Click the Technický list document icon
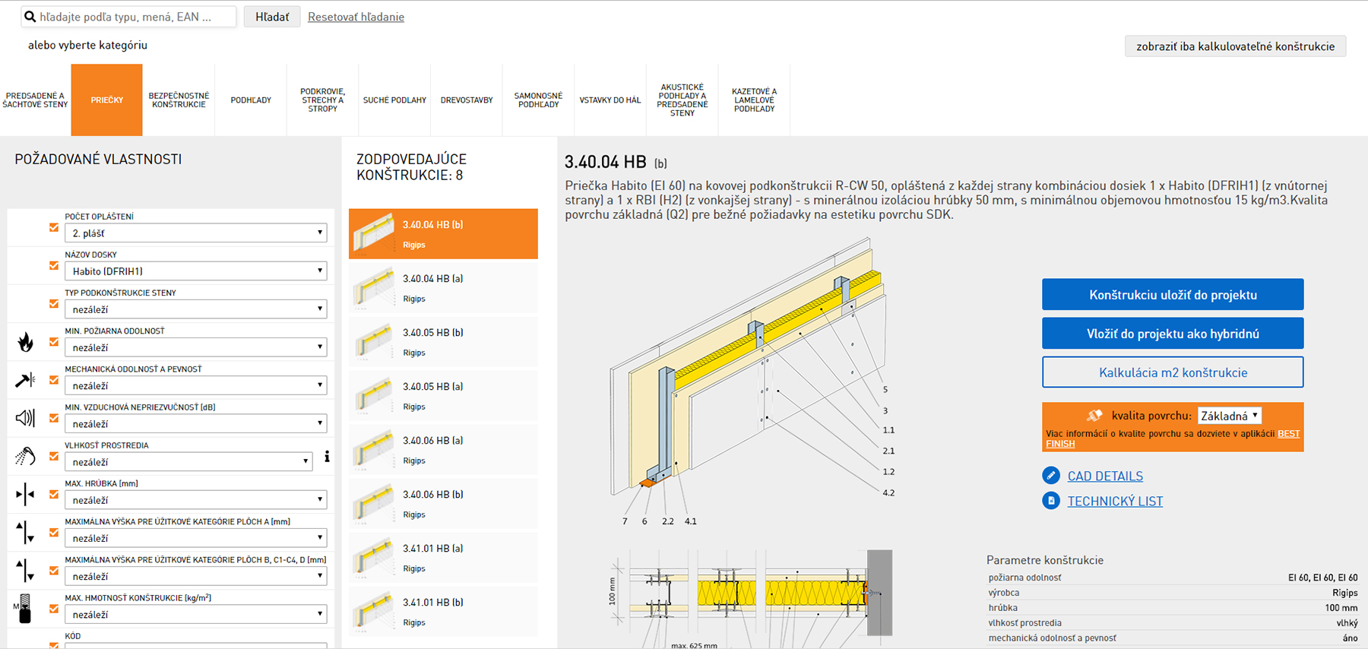The height and width of the screenshot is (649, 1368). click(1051, 501)
